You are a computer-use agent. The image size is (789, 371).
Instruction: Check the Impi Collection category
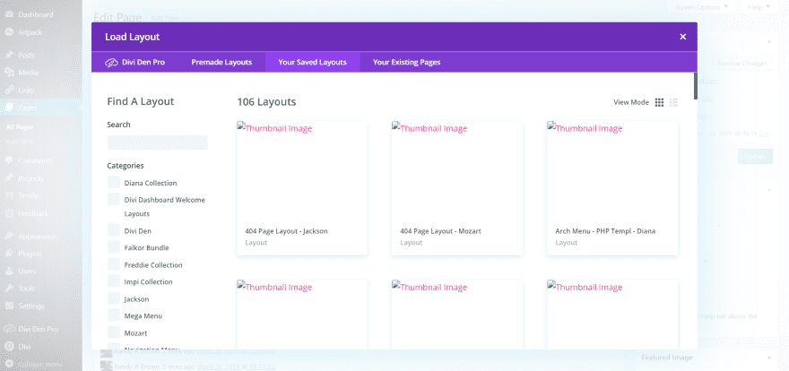coord(114,281)
